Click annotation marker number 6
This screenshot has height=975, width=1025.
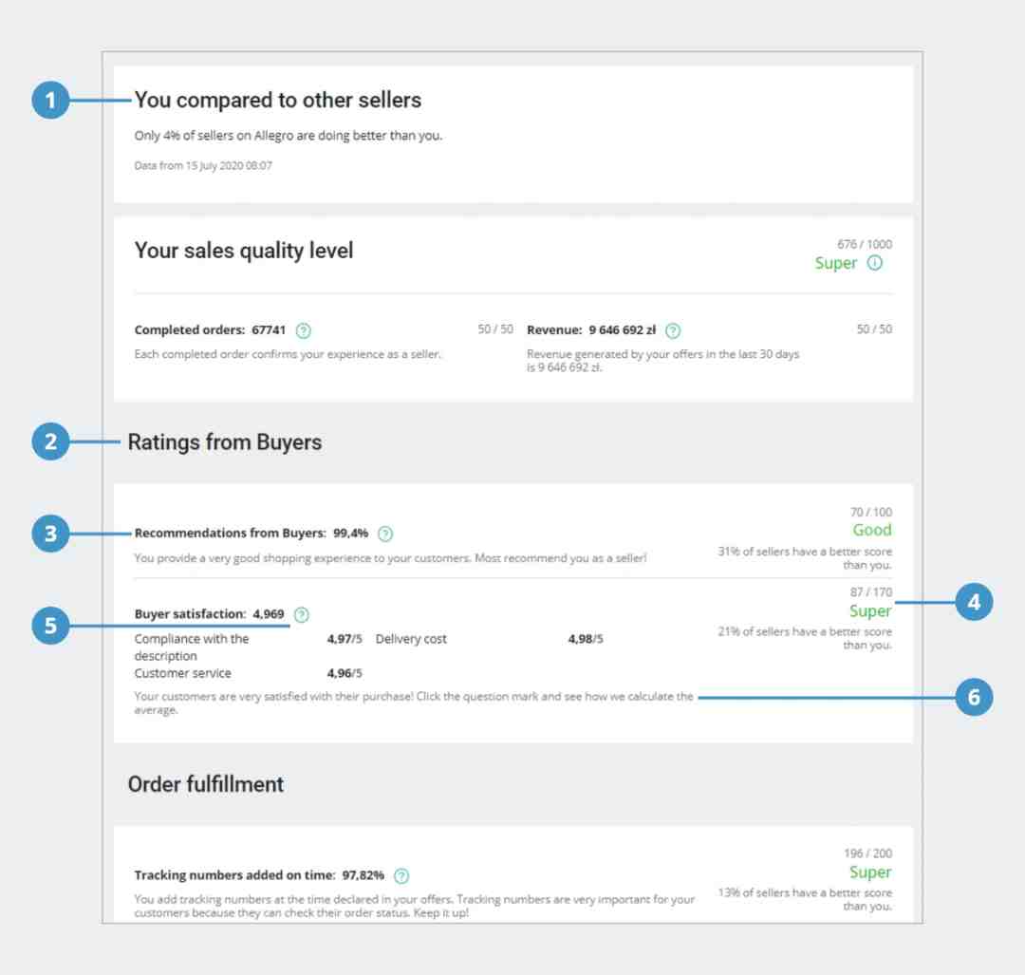[x=974, y=697]
